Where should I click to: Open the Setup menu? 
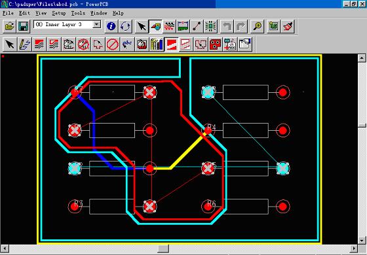coord(58,13)
